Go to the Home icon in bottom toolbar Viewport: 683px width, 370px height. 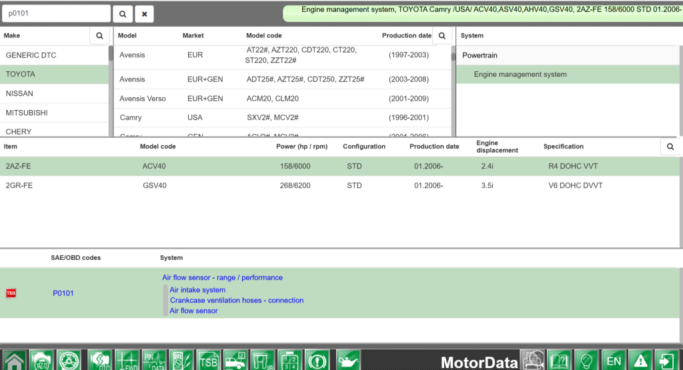[15, 361]
